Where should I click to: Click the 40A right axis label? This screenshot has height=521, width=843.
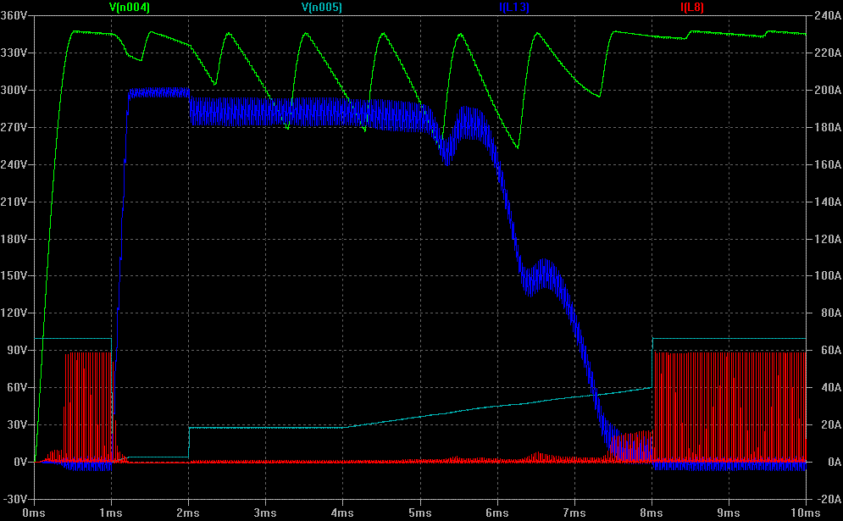click(x=830, y=388)
